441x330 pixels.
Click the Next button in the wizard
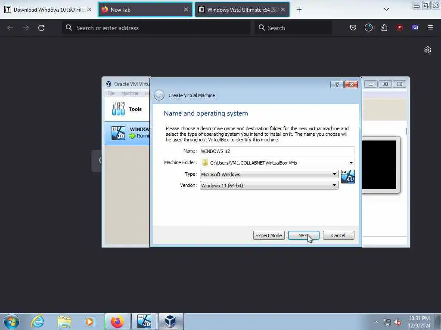coord(304,235)
